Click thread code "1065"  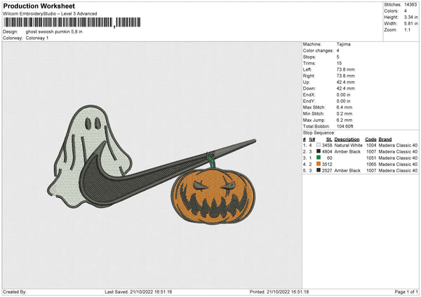(371, 165)
